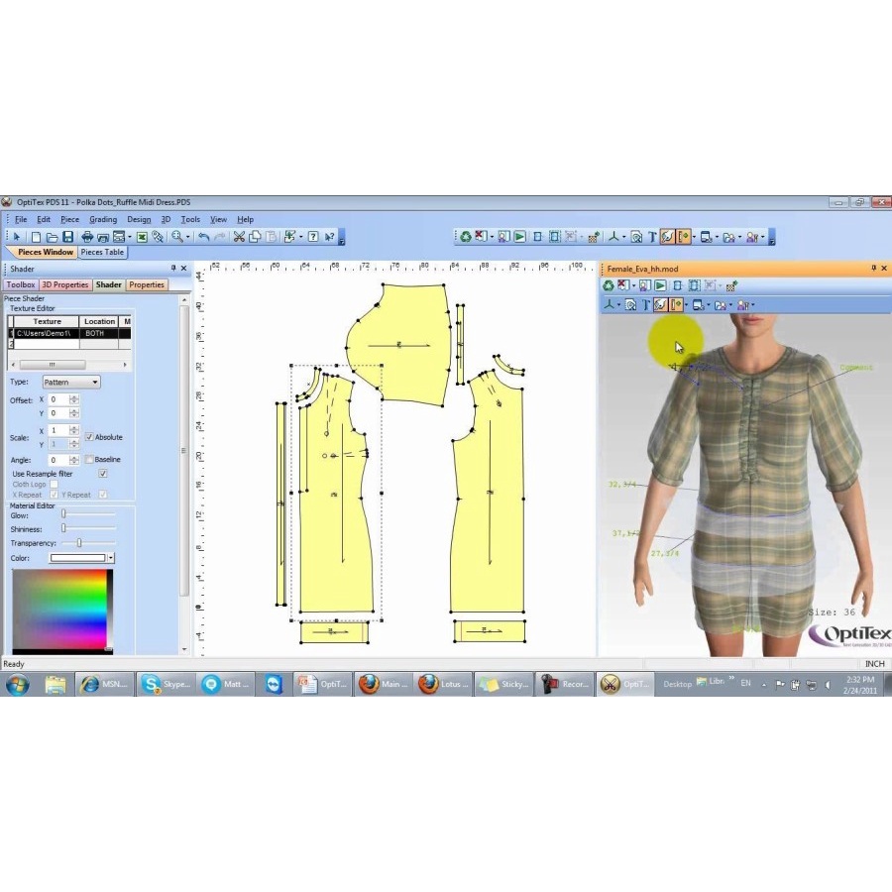
Task: Open the Color dropdown arrow
Action: point(111,558)
